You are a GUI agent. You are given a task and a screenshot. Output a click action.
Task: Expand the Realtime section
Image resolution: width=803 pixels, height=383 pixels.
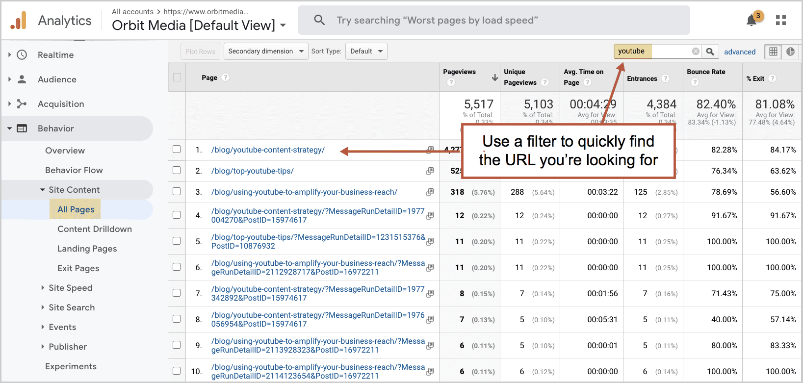point(9,55)
